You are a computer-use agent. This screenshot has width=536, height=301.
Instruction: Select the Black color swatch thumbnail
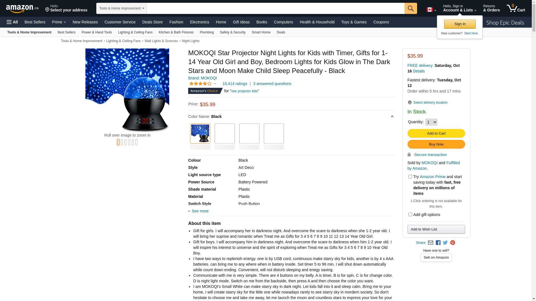(200, 133)
